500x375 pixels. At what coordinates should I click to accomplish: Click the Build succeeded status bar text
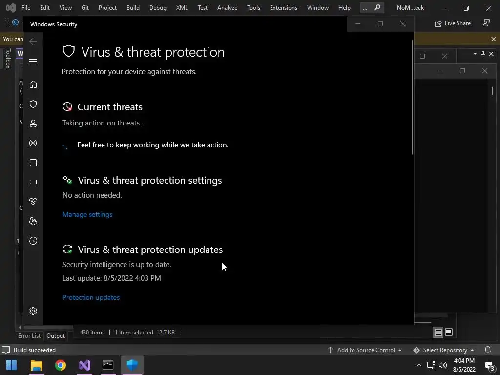[x=35, y=350]
